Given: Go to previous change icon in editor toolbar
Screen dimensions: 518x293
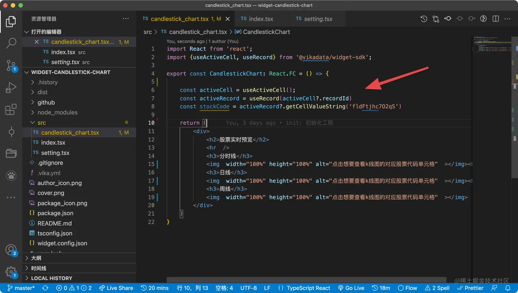Looking at the screenshot, I should coord(448,19).
